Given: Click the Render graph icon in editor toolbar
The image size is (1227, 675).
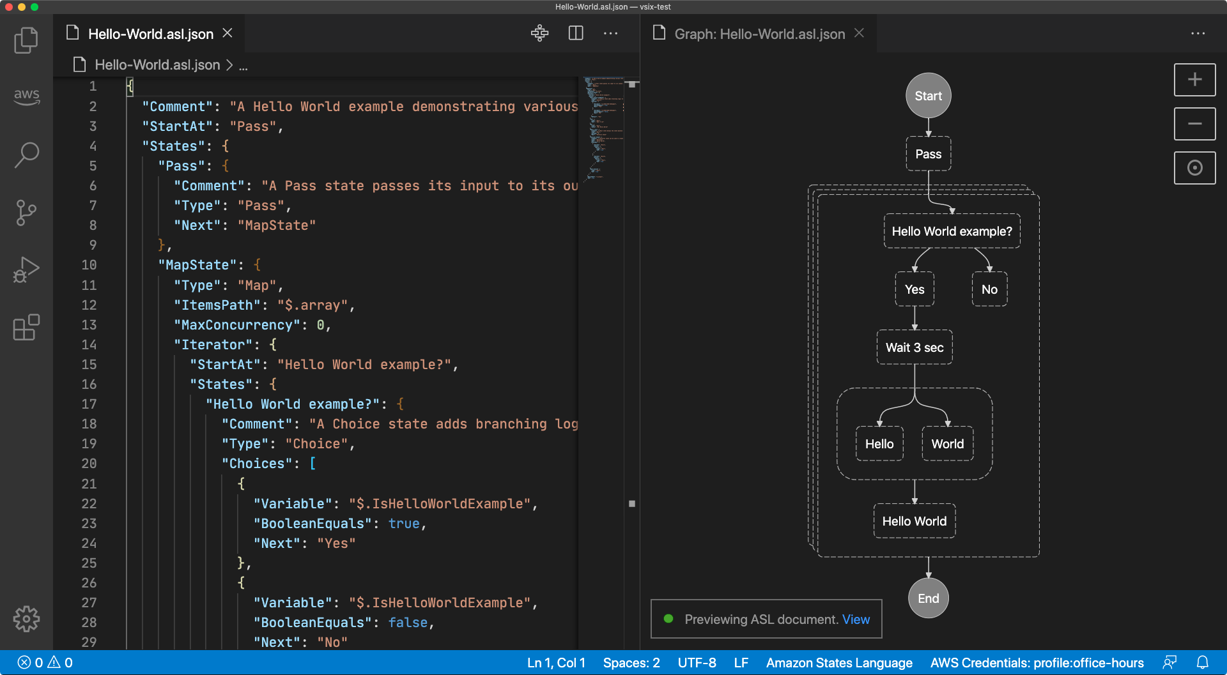Looking at the screenshot, I should click(539, 33).
